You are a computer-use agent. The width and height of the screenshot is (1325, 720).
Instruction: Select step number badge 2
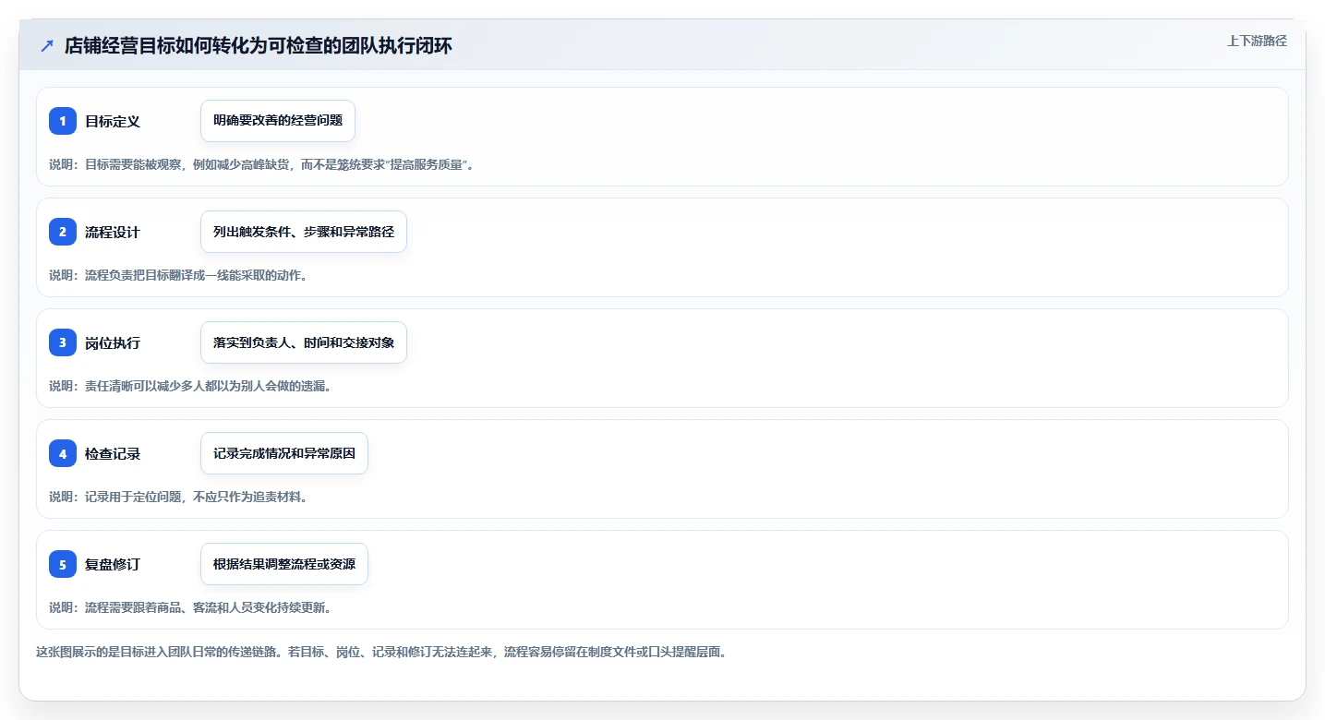click(x=63, y=232)
